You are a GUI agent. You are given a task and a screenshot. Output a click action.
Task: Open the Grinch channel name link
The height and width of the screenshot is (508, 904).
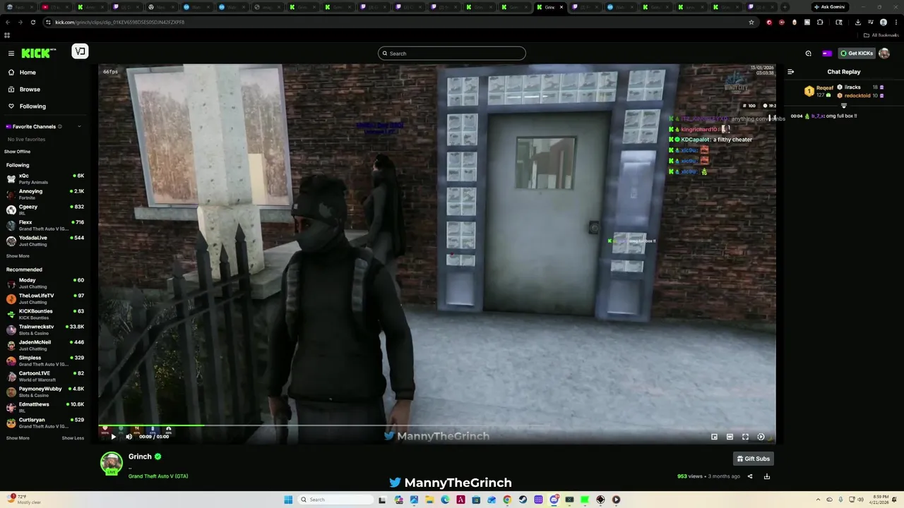click(140, 456)
